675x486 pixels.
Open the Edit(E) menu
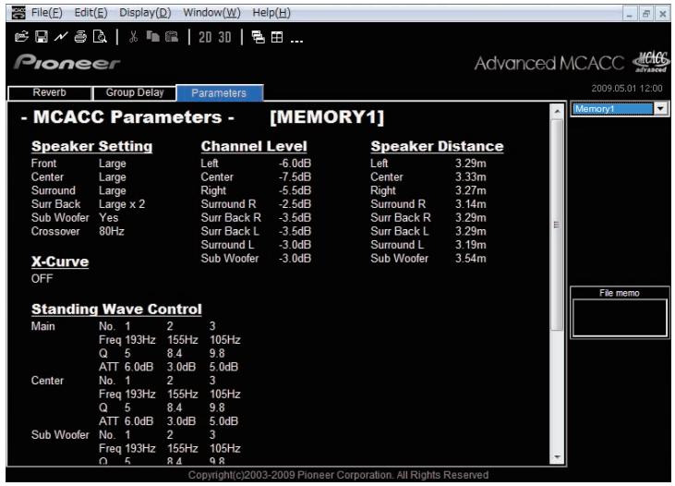tap(90, 13)
